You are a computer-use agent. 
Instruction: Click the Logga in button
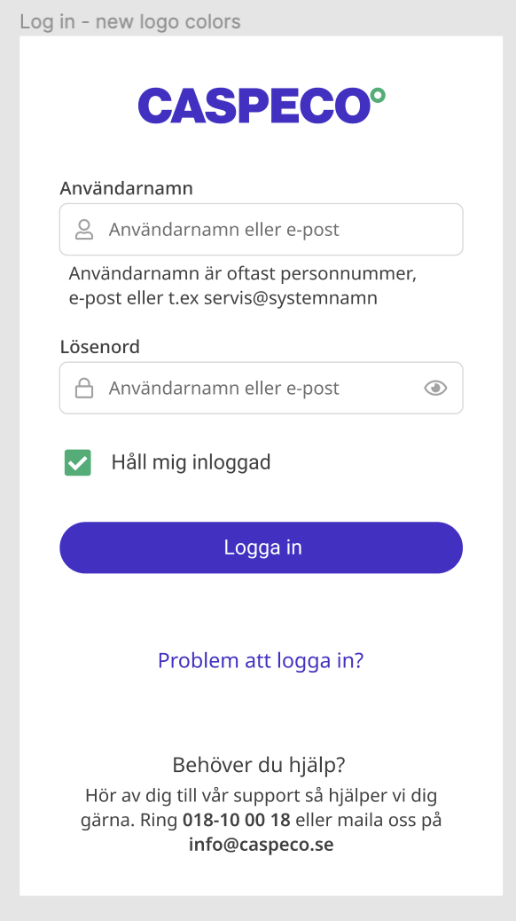click(262, 547)
